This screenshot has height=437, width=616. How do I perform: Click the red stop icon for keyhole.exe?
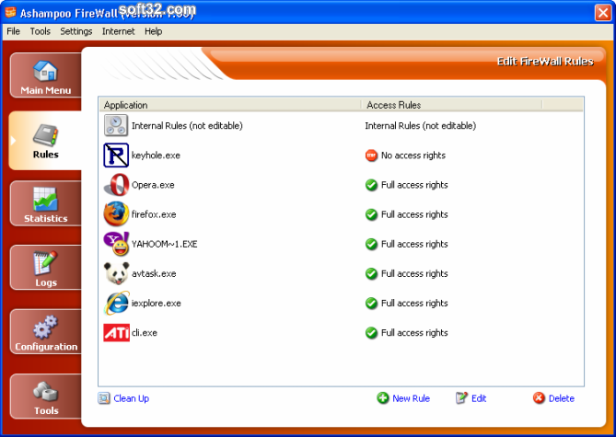371,155
